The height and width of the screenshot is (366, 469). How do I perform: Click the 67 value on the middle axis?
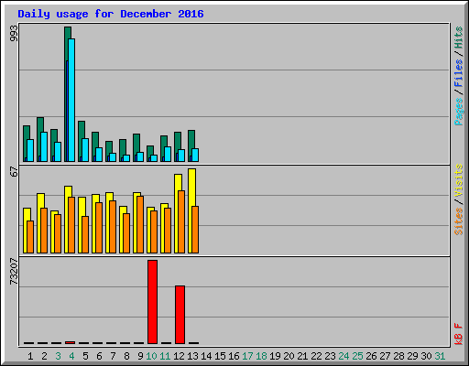(14, 171)
